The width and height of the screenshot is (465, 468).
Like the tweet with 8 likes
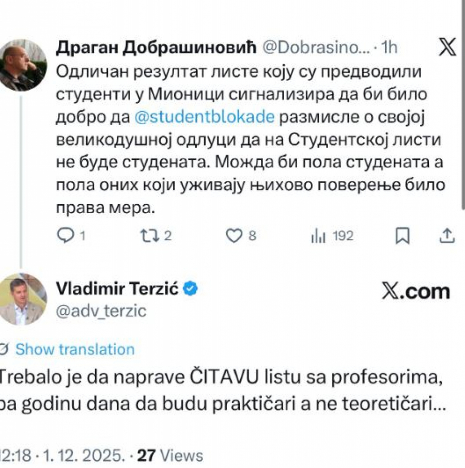pyautogui.click(x=234, y=236)
